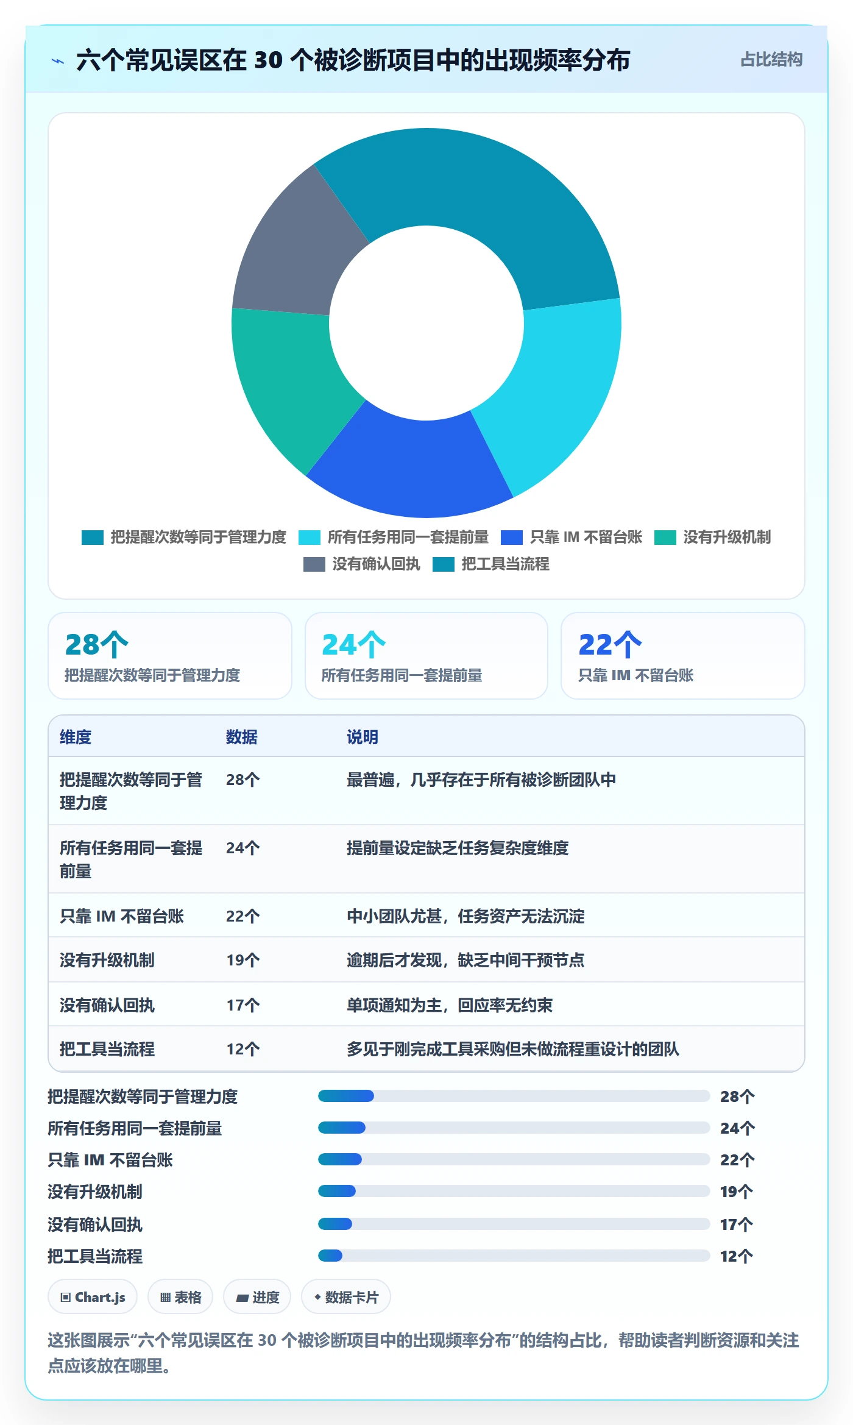This screenshot has height=1425, width=853.
Task: Select table cell 提前量设定缺乏任务复杂度维度
Action: pyautogui.click(x=458, y=848)
